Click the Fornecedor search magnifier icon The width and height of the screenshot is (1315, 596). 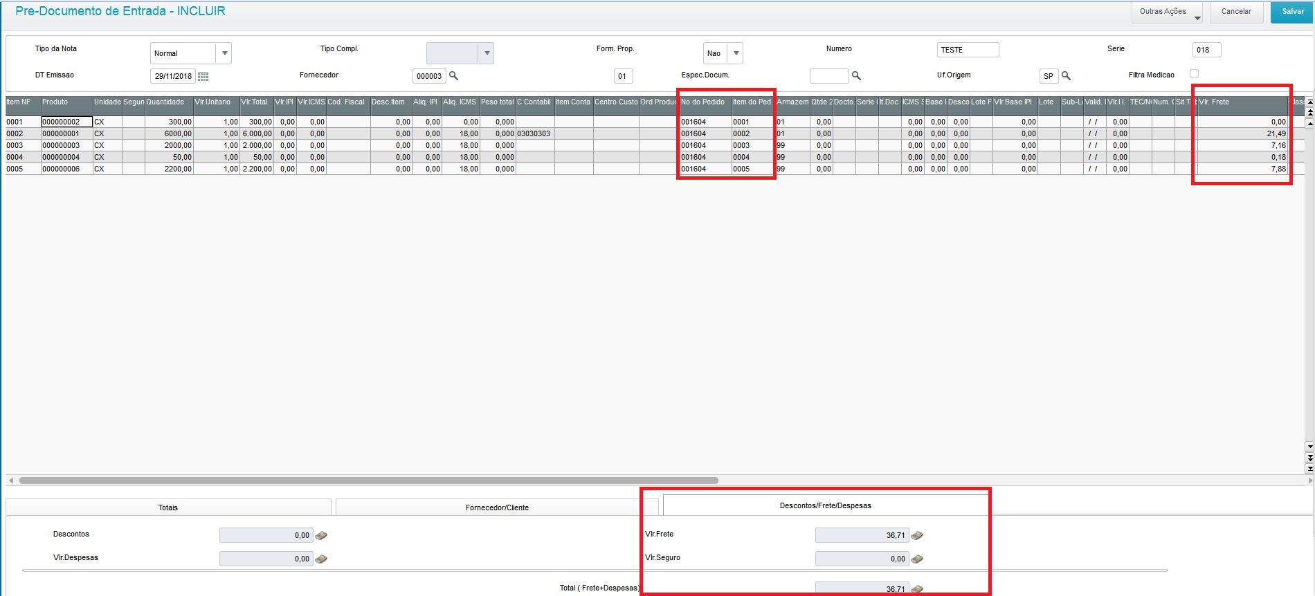(x=454, y=75)
